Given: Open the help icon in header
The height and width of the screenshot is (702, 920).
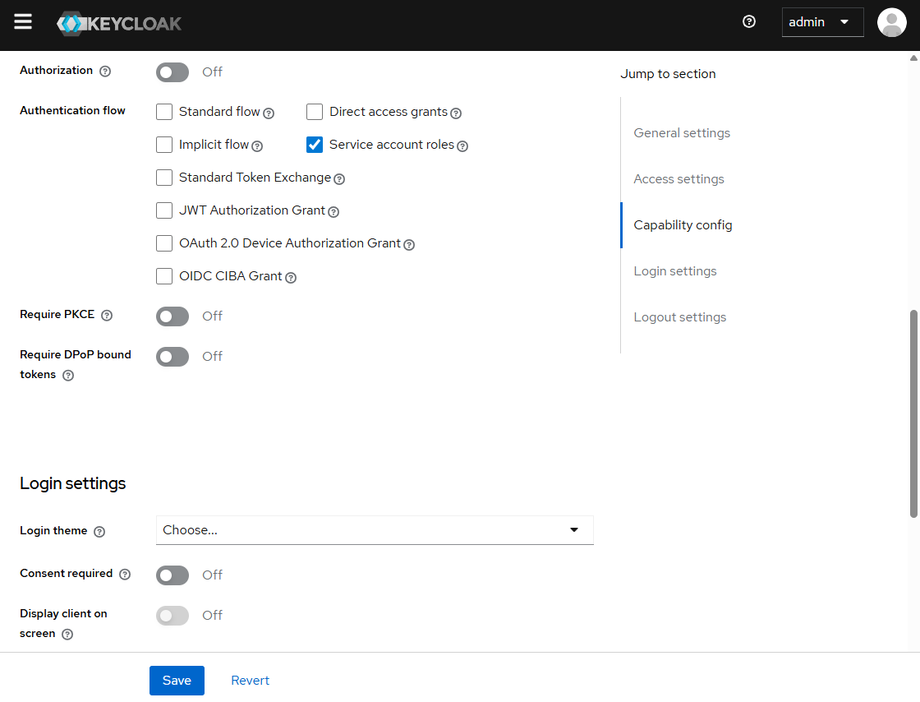Looking at the screenshot, I should pyautogui.click(x=748, y=21).
